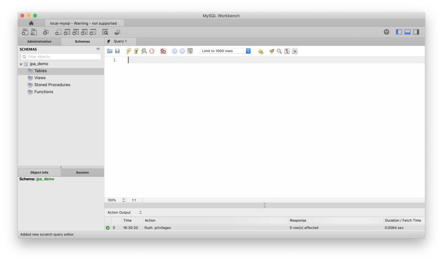Click the Filter objects search field
Image resolution: width=443 pixels, height=262 pixels.
(61, 57)
